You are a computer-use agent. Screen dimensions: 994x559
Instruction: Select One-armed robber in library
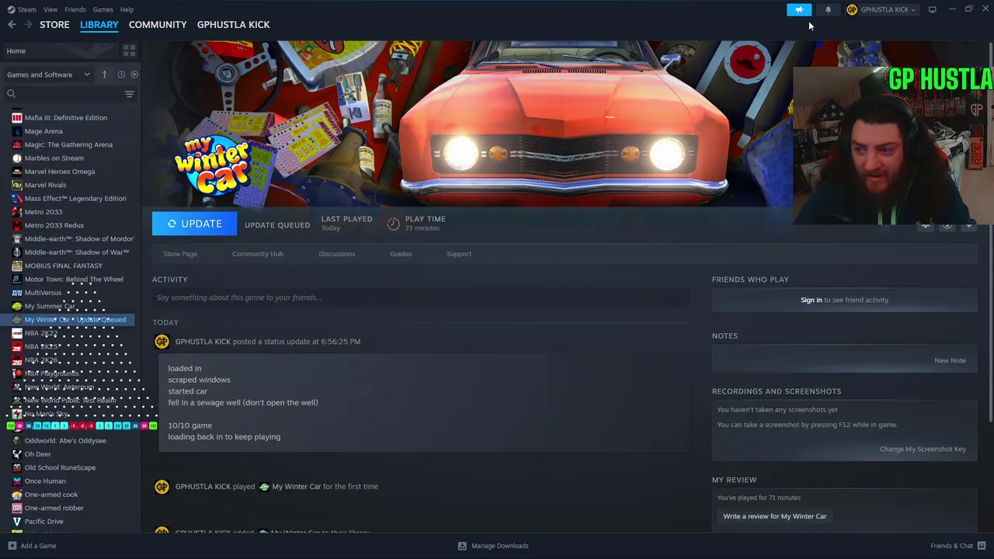pos(54,508)
